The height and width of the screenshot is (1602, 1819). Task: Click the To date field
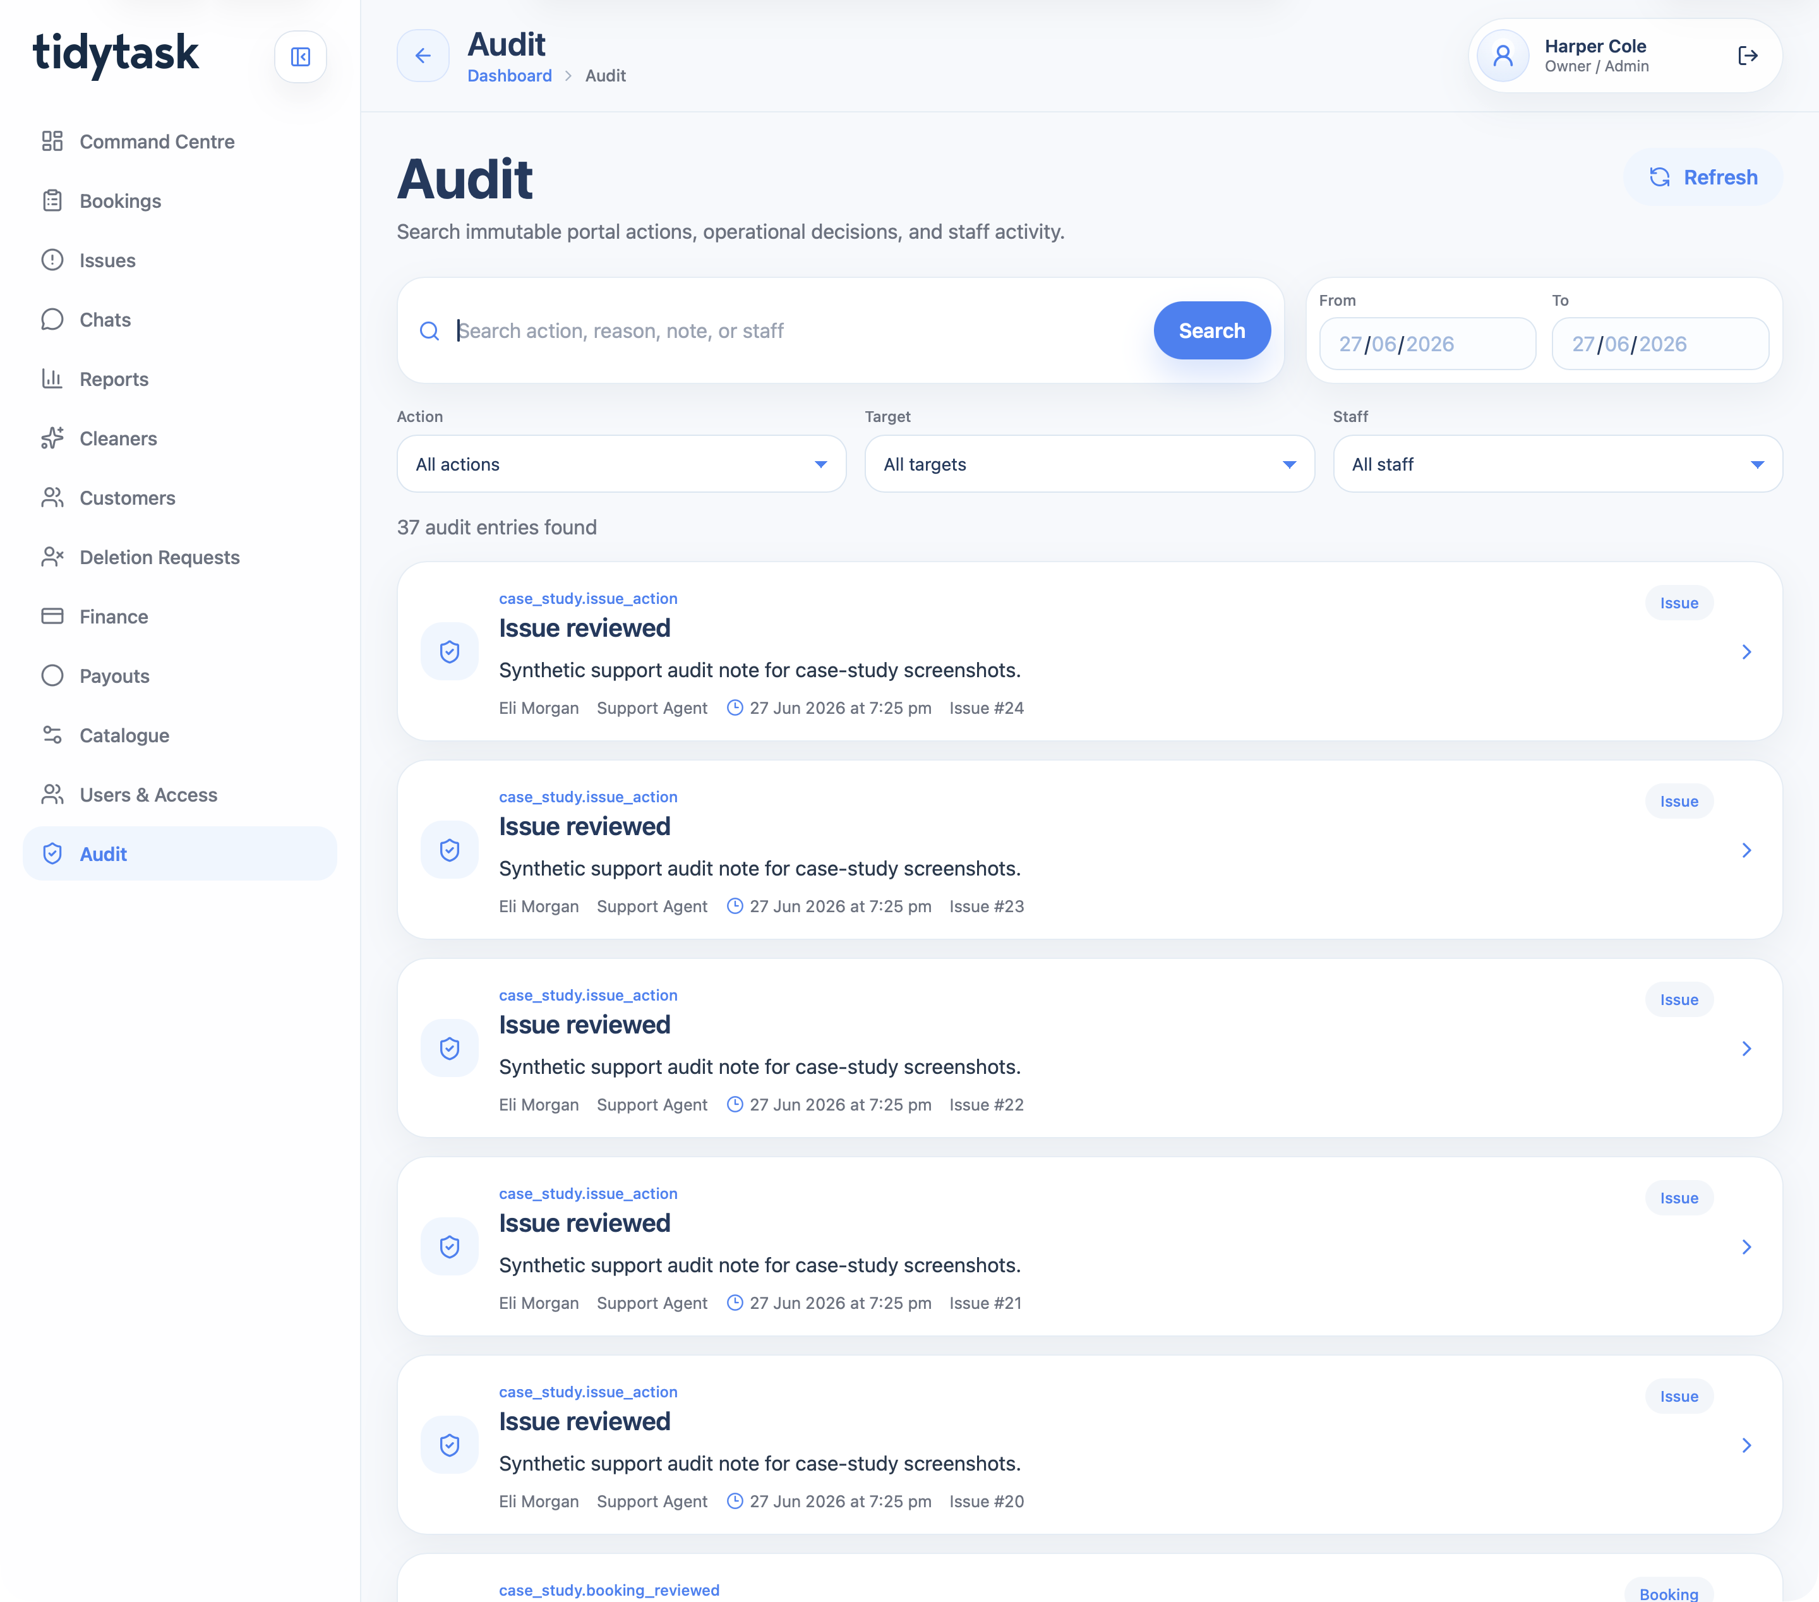click(1660, 344)
